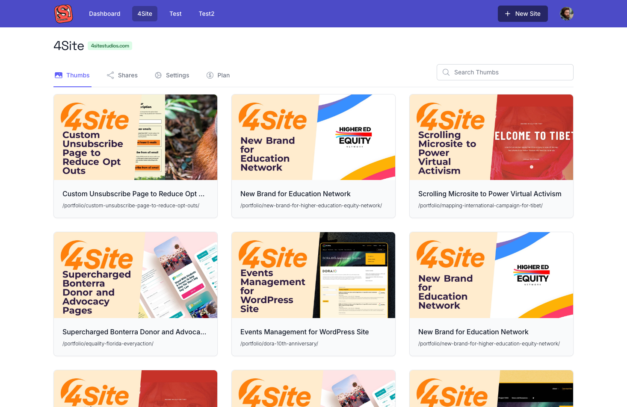The width and height of the screenshot is (627, 407).
Task: Click the plus icon in New Site
Action: click(508, 14)
